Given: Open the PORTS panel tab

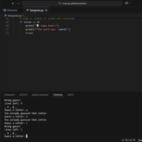Looking at the screenshot, I should point(71,95).
